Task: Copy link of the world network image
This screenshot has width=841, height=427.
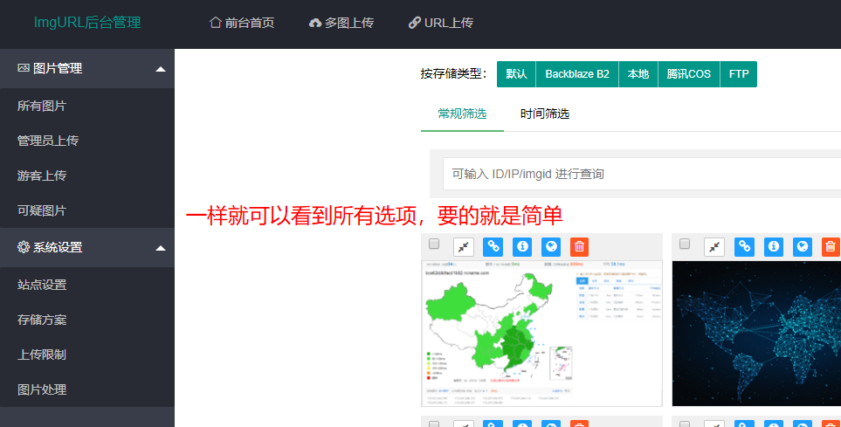Action: tap(744, 247)
